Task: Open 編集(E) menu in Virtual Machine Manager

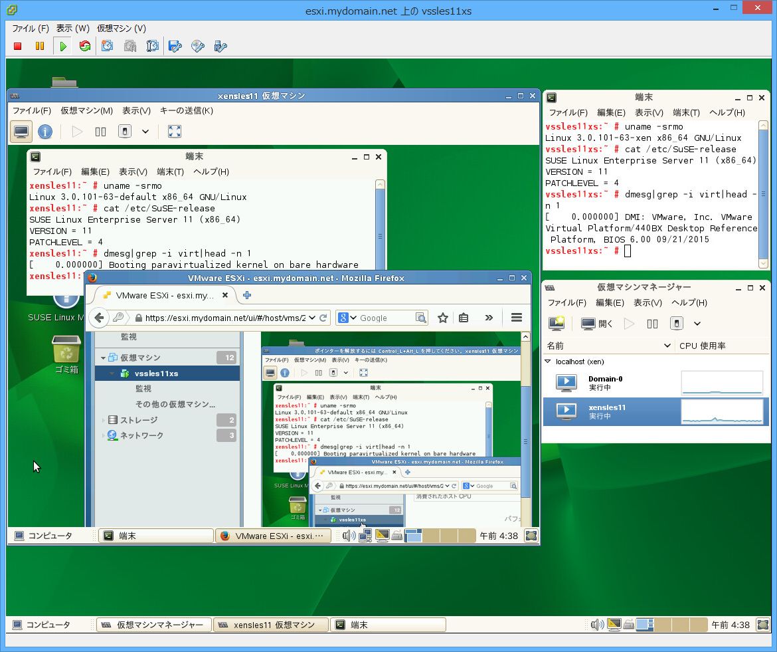Action: tap(610, 302)
